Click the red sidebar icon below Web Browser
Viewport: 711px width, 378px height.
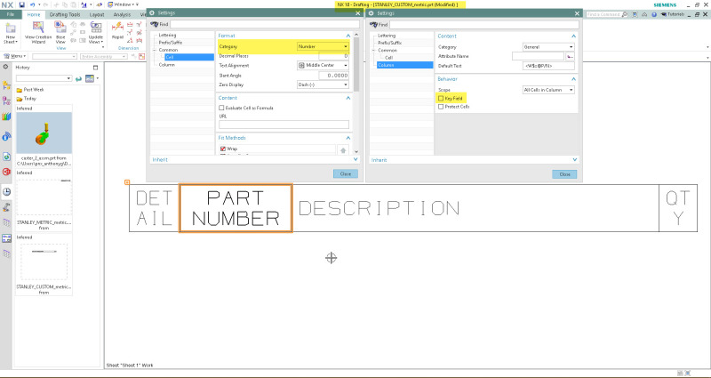pyautogui.click(x=6, y=172)
